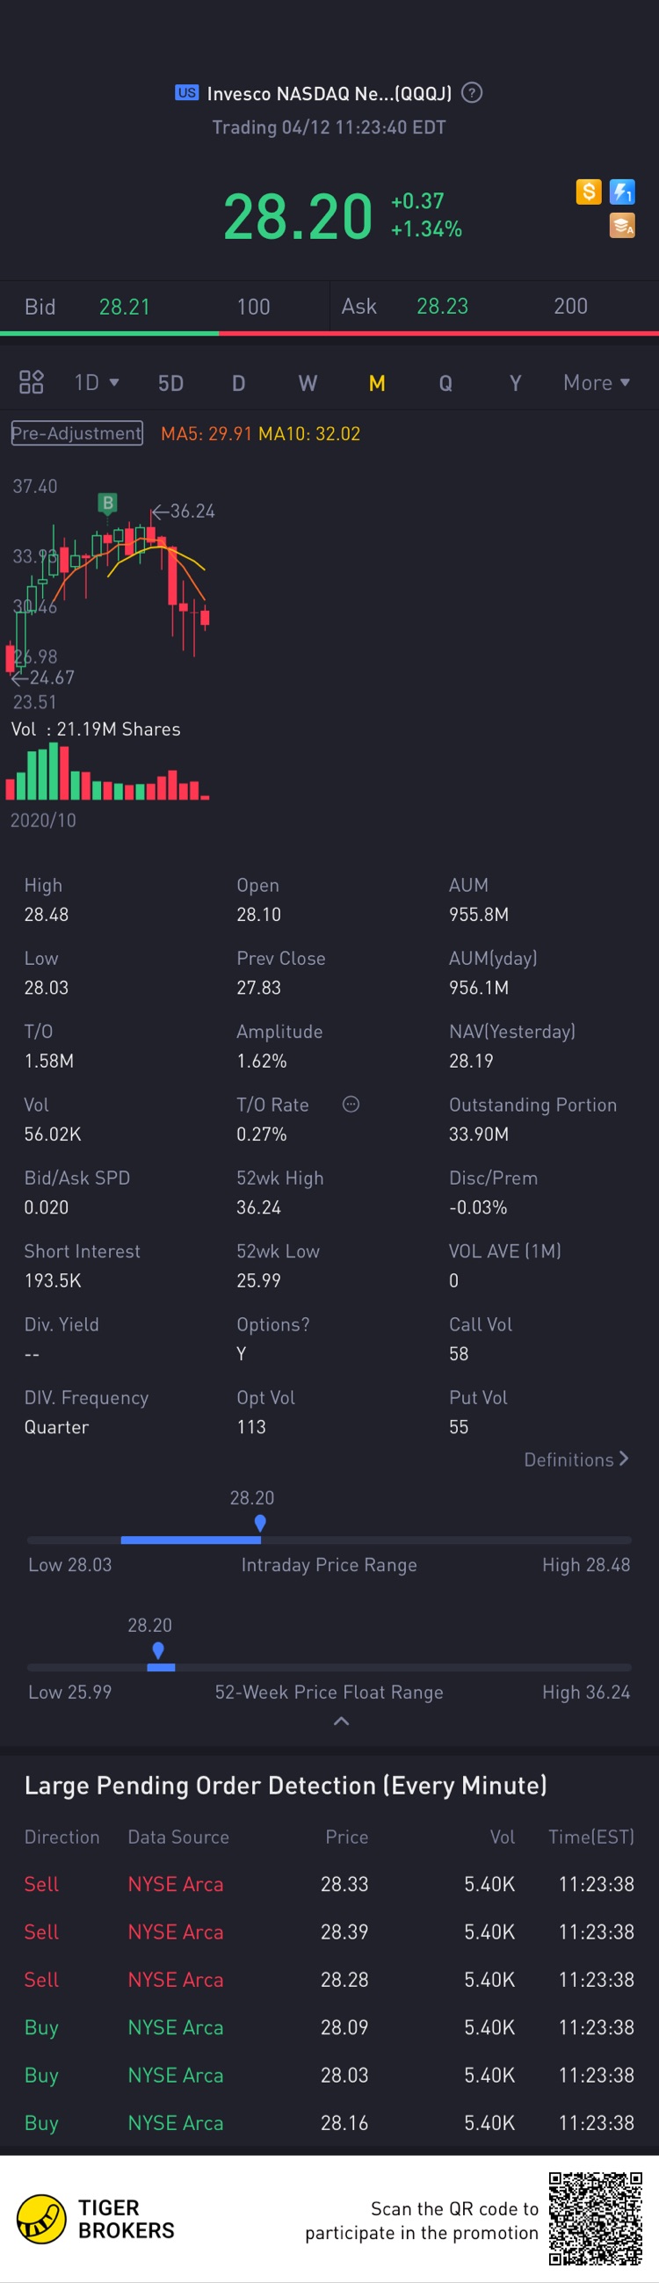This screenshot has width=659, height=2283.
Task: Collapse the quote details with up chevron
Action: (341, 1721)
